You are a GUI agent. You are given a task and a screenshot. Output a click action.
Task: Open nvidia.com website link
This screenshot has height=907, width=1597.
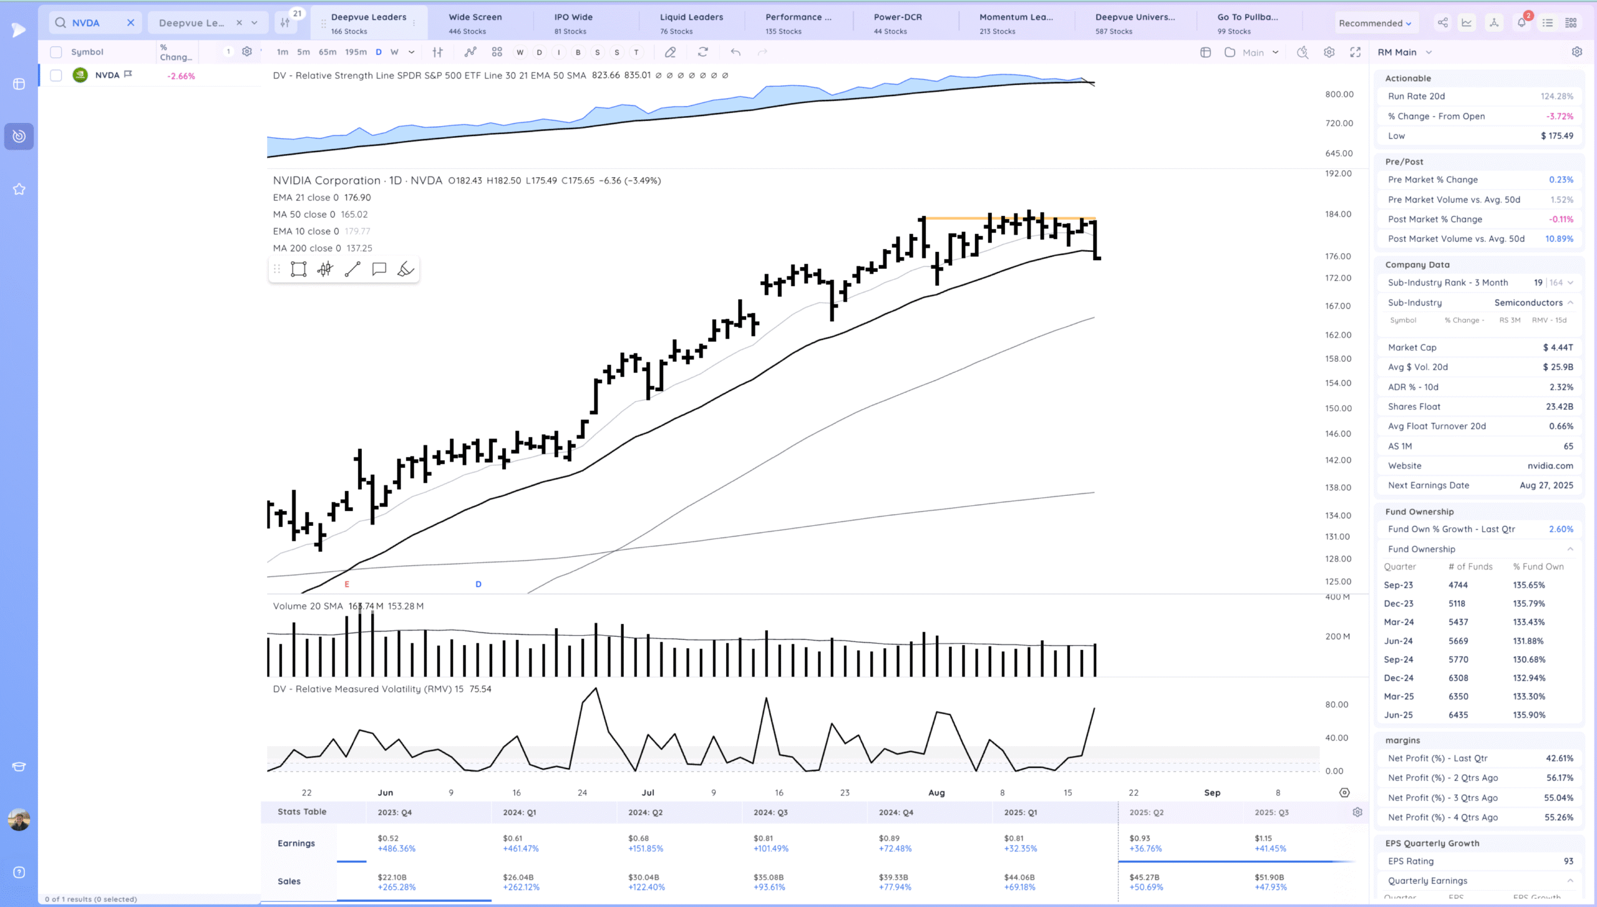1550,466
